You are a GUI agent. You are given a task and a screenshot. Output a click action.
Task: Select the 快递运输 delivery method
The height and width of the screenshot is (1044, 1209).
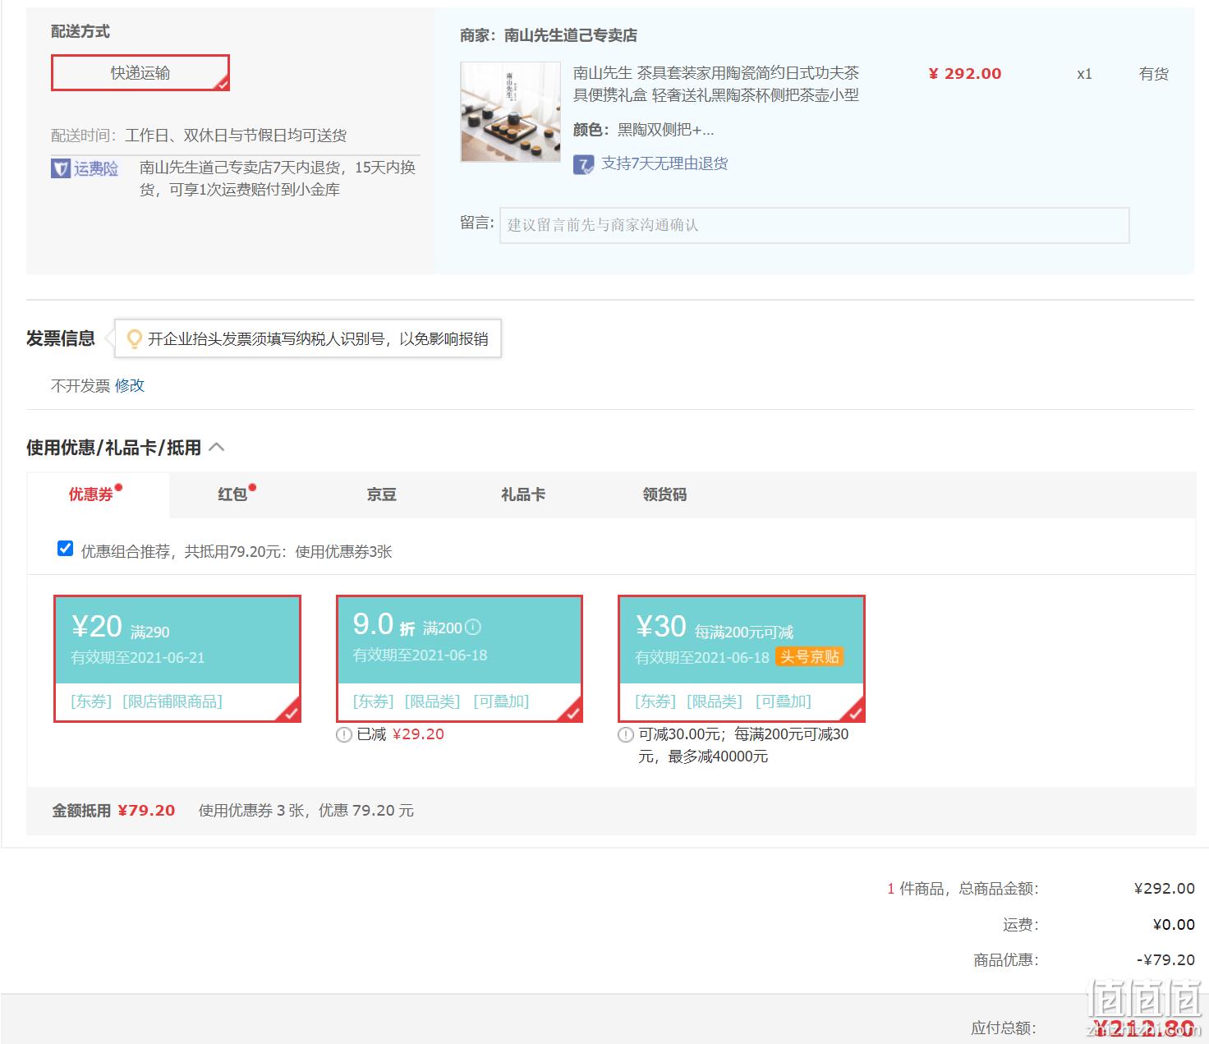[x=140, y=73]
